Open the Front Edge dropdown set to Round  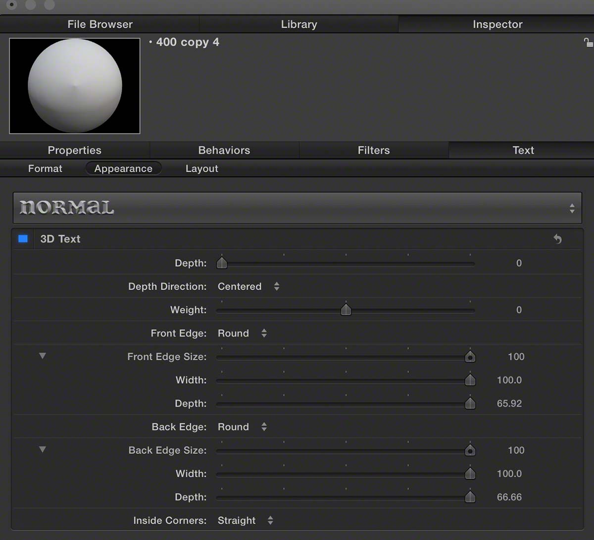click(x=242, y=333)
